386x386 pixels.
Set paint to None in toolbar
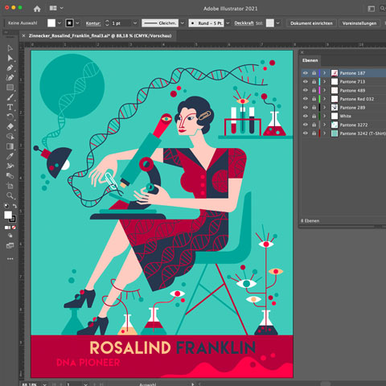tap(14, 228)
